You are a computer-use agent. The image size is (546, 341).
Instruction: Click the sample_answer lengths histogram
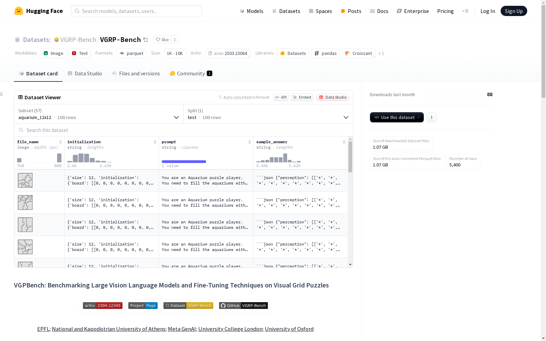(x=278, y=158)
